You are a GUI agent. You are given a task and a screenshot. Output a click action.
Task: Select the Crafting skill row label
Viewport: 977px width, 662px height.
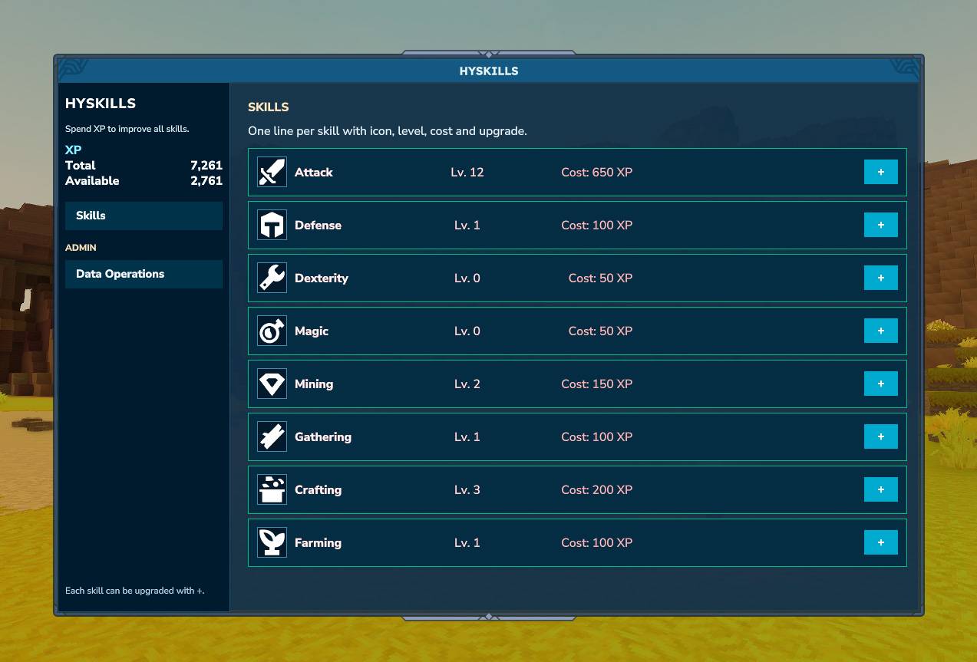coord(318,490)
